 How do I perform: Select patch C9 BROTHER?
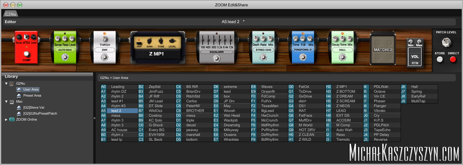tap(194, 111)
